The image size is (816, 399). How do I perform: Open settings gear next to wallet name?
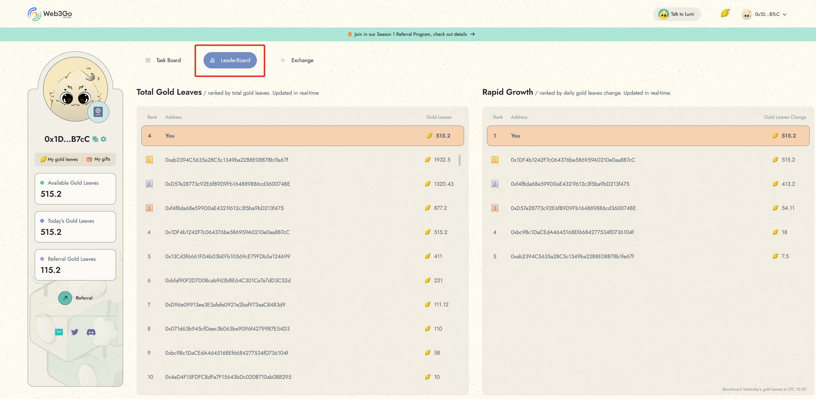103,139
